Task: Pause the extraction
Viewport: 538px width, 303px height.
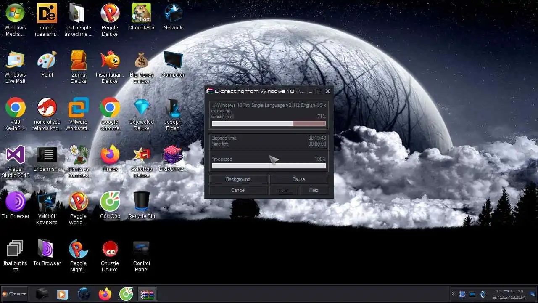Action: (298, 179)
